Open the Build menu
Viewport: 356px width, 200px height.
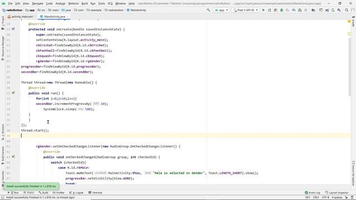(x=85, y=4)
